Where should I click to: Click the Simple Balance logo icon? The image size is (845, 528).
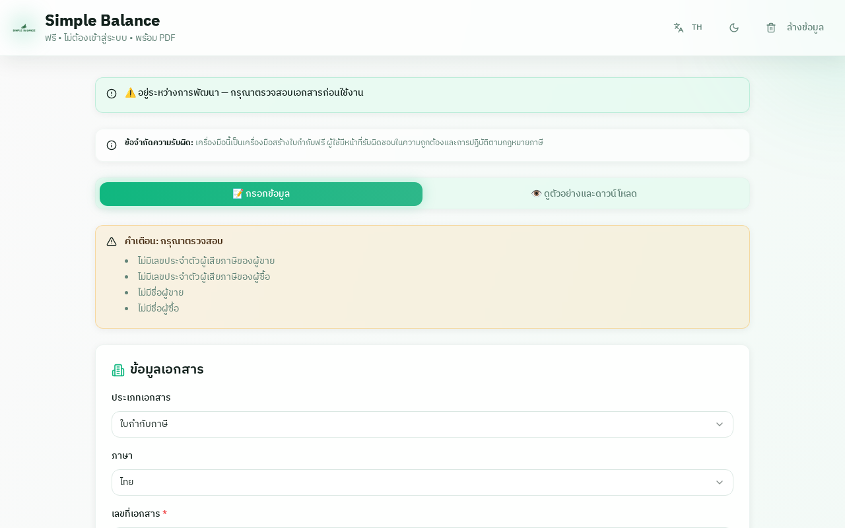[24, 28]
